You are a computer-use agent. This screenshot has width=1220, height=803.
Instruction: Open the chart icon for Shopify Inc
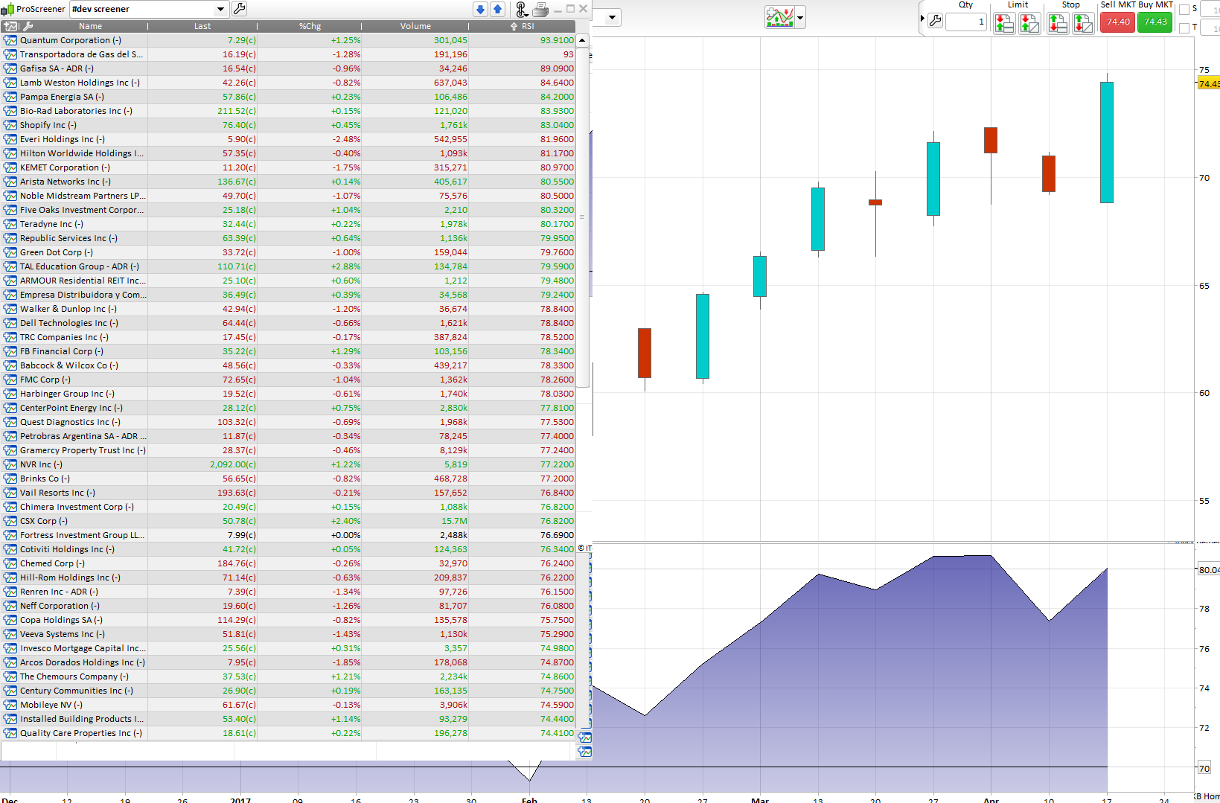[10, 125]
